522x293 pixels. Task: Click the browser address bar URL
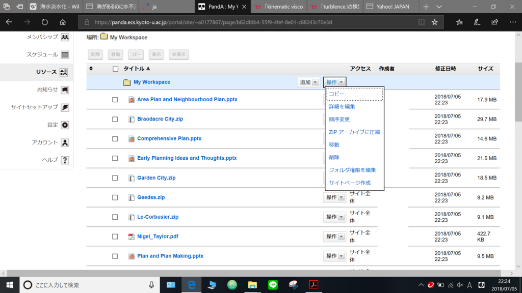tap(213, 22)
